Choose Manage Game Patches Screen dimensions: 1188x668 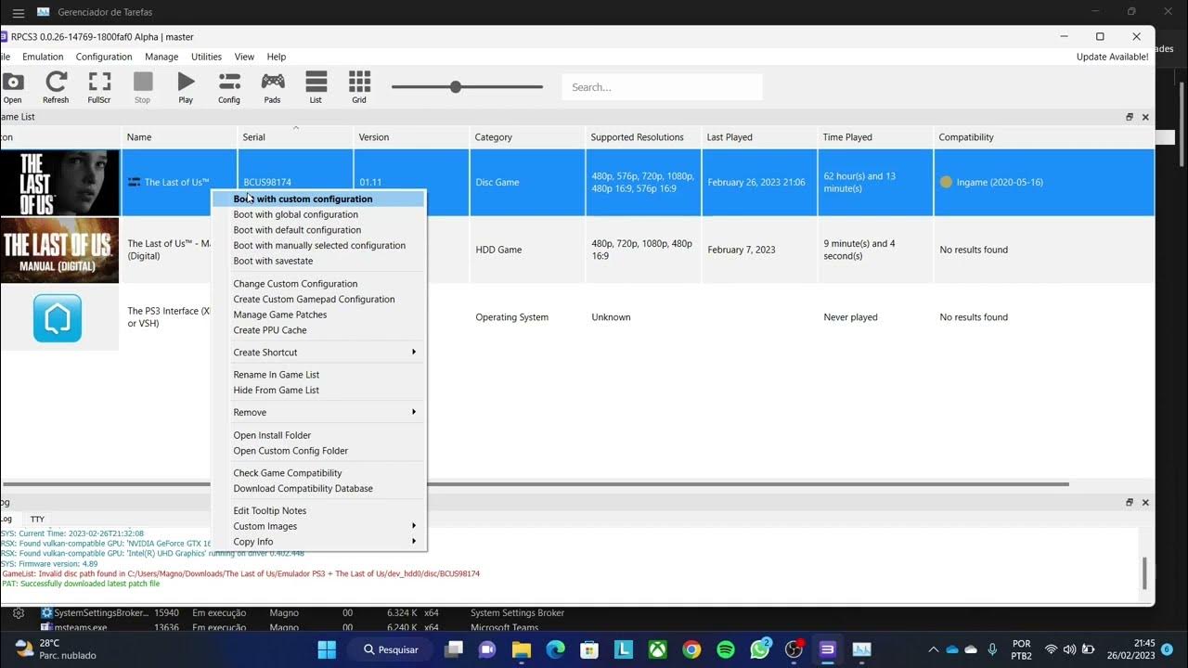click(x=318, y=315)
